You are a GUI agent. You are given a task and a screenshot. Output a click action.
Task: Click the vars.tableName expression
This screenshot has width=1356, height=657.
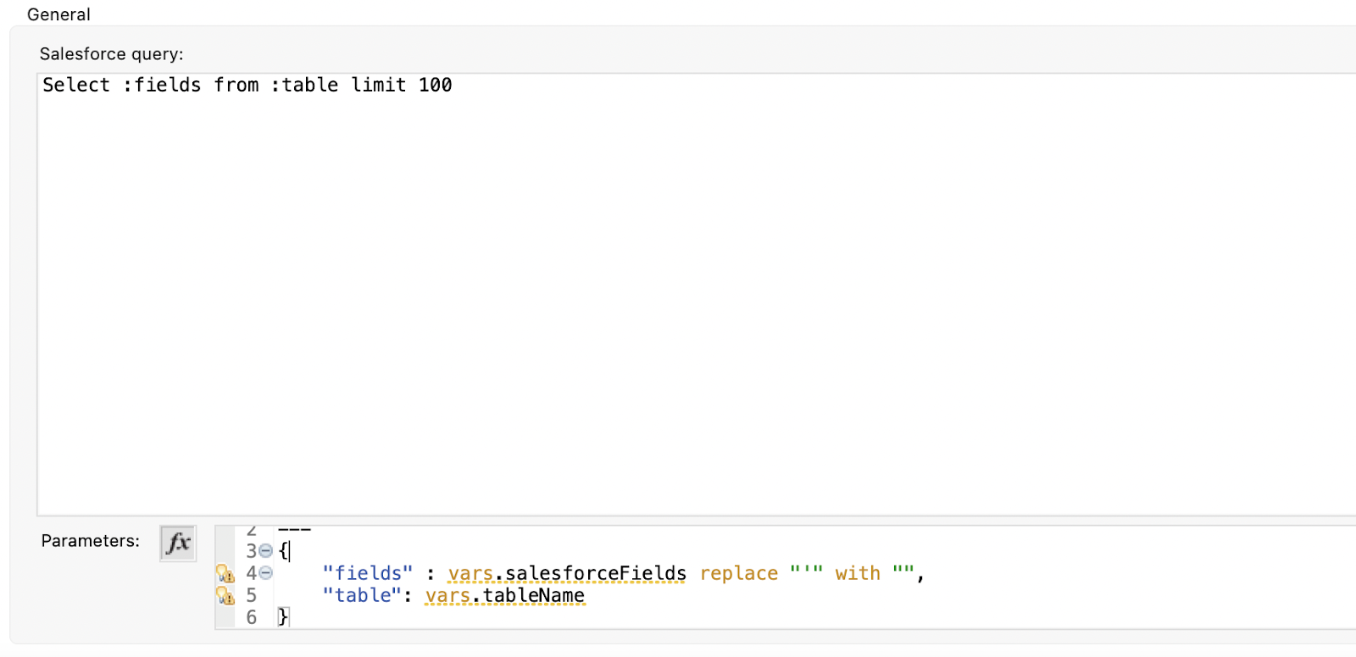click(x=504, y=595)
